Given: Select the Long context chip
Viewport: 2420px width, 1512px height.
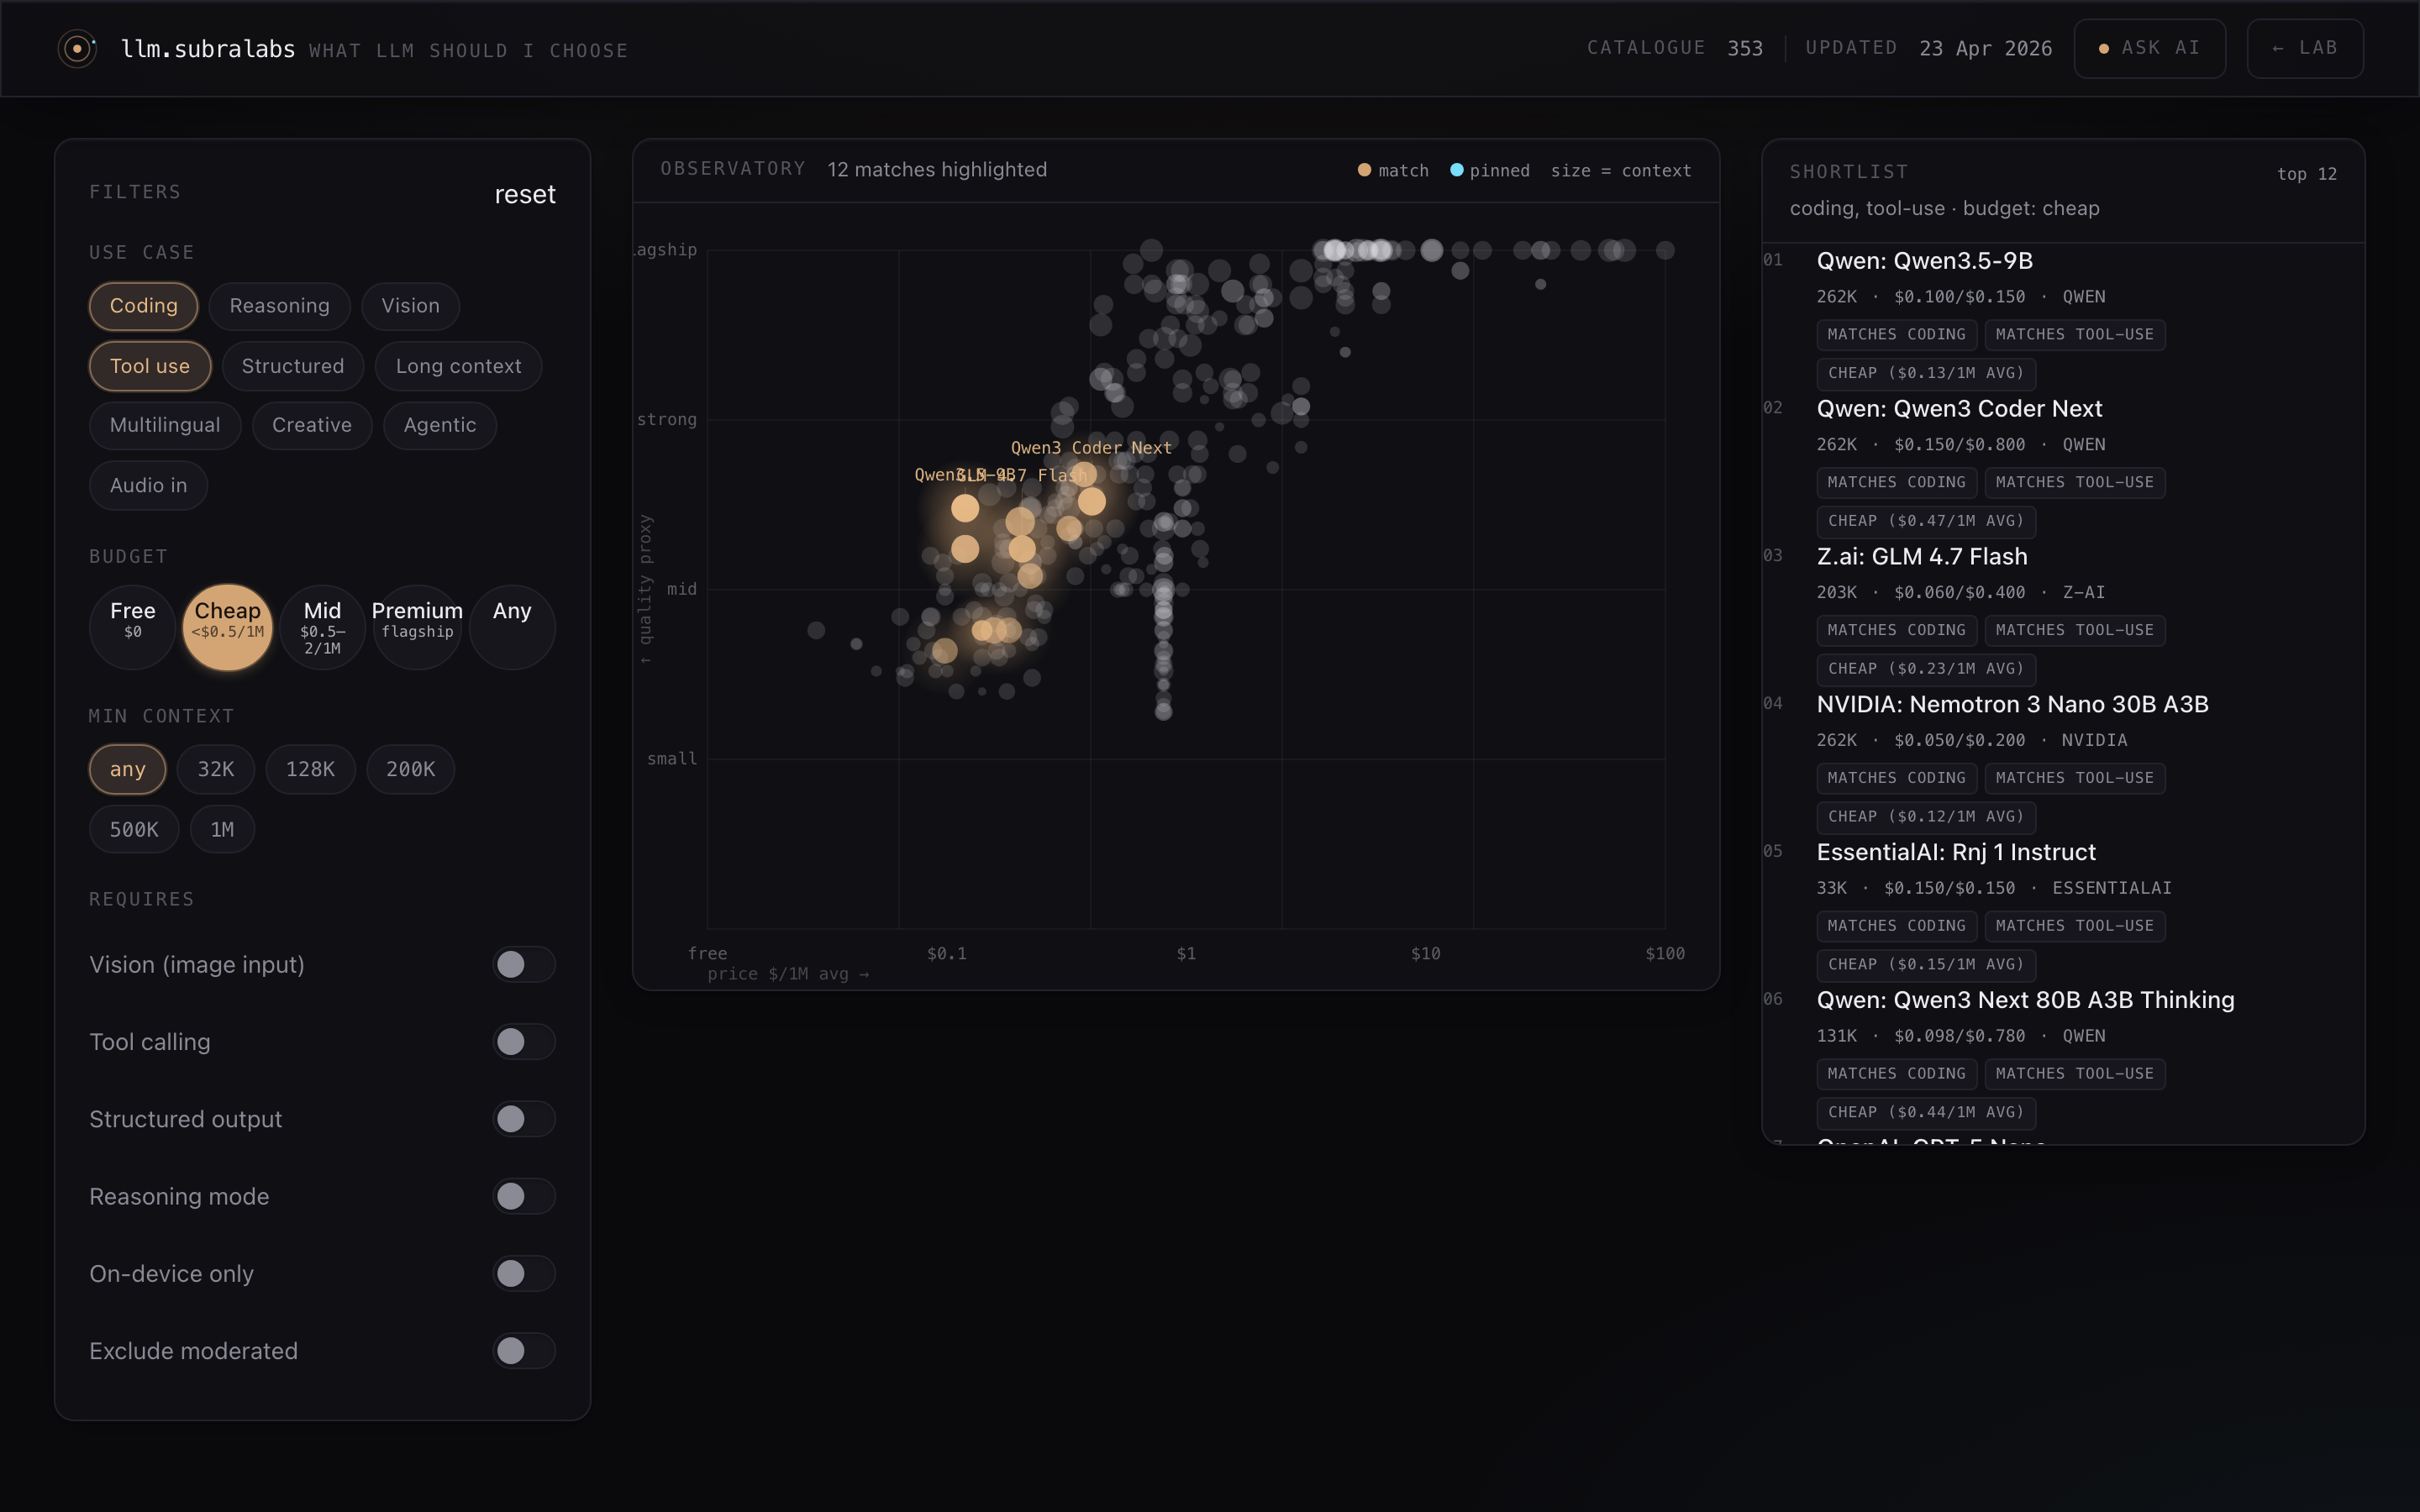Looking at the screenshot, I should [x=458, y=366].
